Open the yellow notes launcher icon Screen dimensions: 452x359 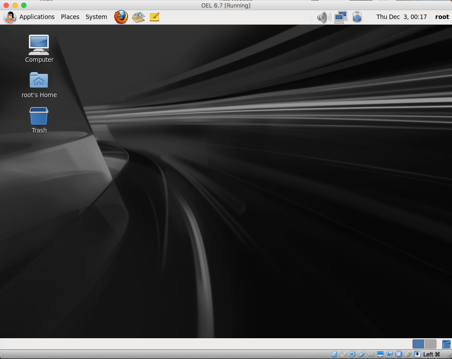(154, 17)
